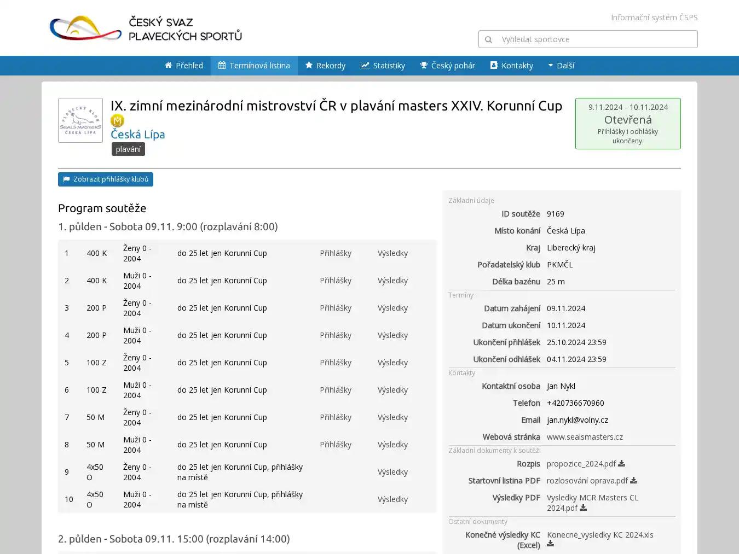Download propozice_2024.pdf via download icon
The image size is (739, 554).
pos(621,463)
